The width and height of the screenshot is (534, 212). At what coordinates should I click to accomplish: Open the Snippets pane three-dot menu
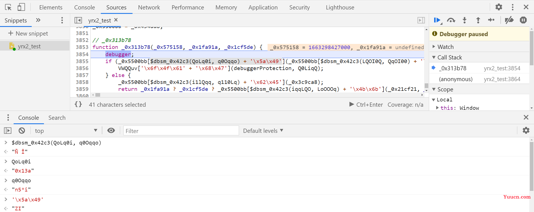62,20
